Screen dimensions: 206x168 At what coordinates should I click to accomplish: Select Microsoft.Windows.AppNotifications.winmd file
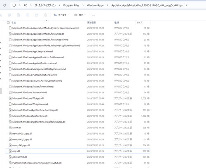point(34,63)
